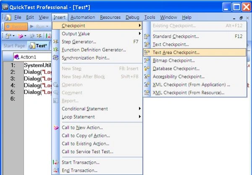Select End Transaction menu item
Viewport: 252px width, 175px height.
tap(97, 170)
